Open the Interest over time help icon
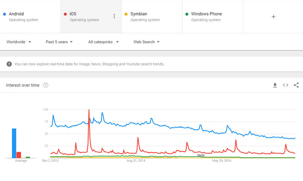The image size is (303, 181). (x=46, y=85)
